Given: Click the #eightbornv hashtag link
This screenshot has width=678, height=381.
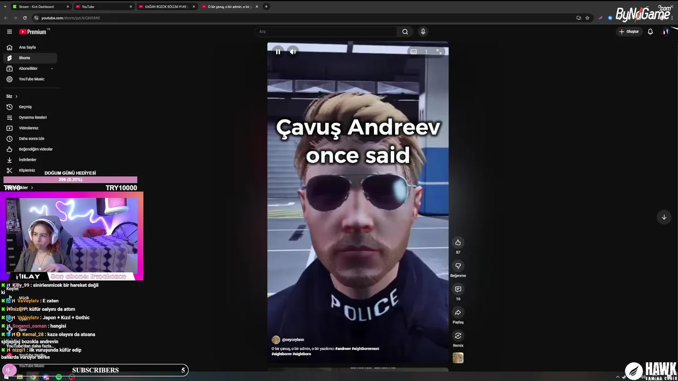Looking at the screenshot, I should point(281,354).
